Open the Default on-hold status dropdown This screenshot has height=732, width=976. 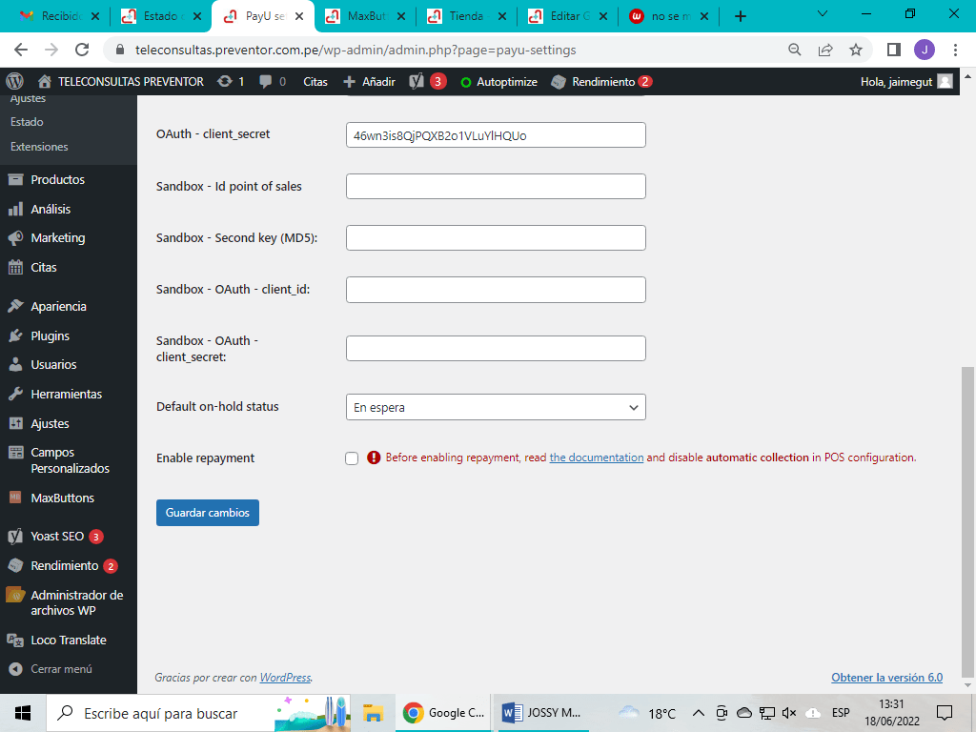[496, 407]
